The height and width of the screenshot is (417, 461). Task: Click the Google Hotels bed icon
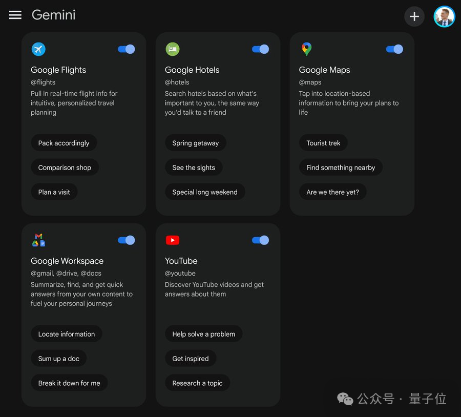click(x=173, y=49)
